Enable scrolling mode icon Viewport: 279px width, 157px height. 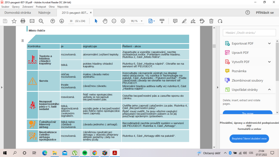click(x=162, y=21)
